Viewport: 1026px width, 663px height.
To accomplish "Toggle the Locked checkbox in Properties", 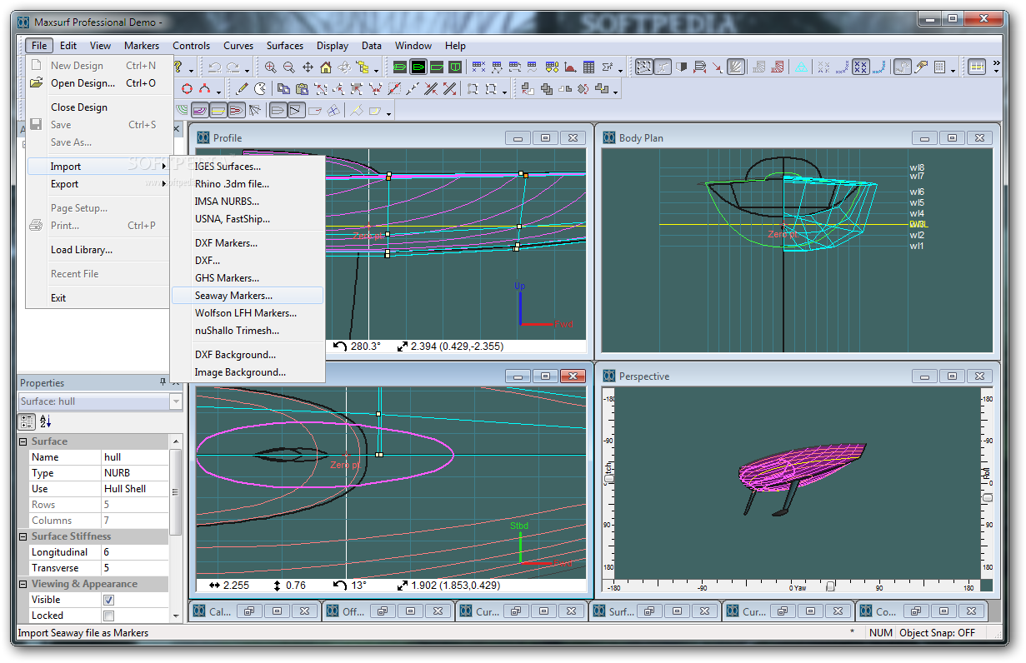I will 108,616.
